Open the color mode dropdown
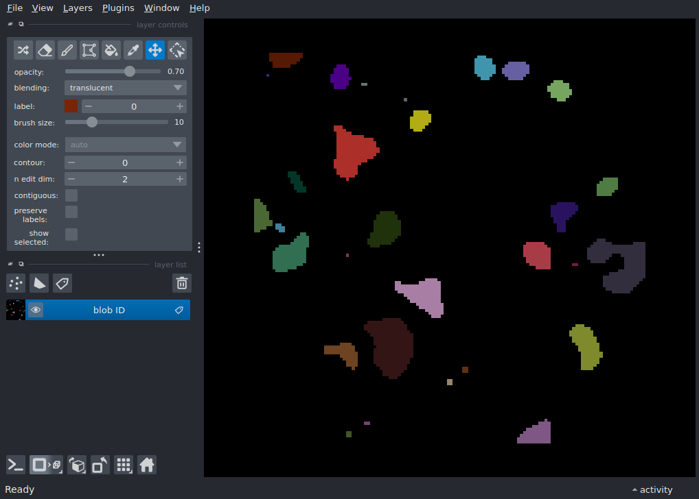 125,145
